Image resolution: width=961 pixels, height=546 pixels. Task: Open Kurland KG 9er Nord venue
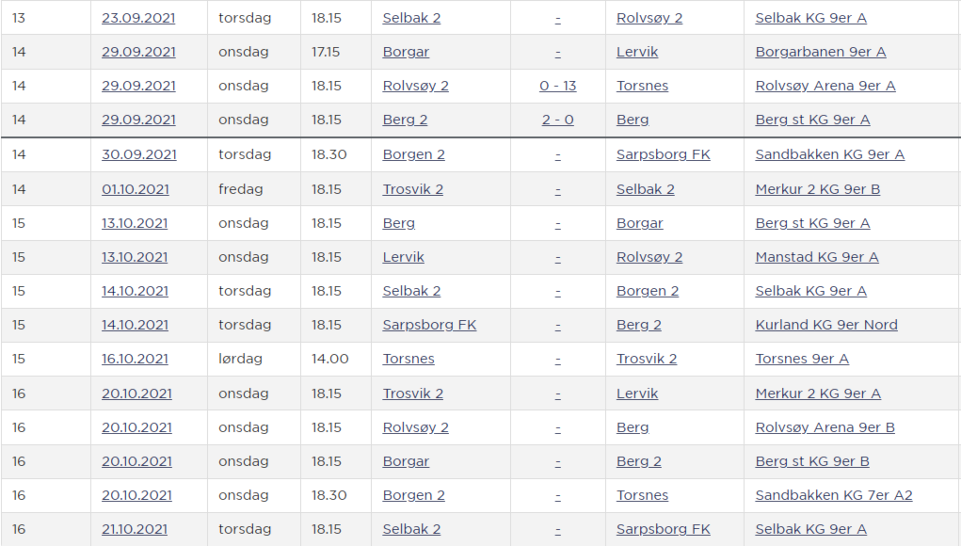826,325
